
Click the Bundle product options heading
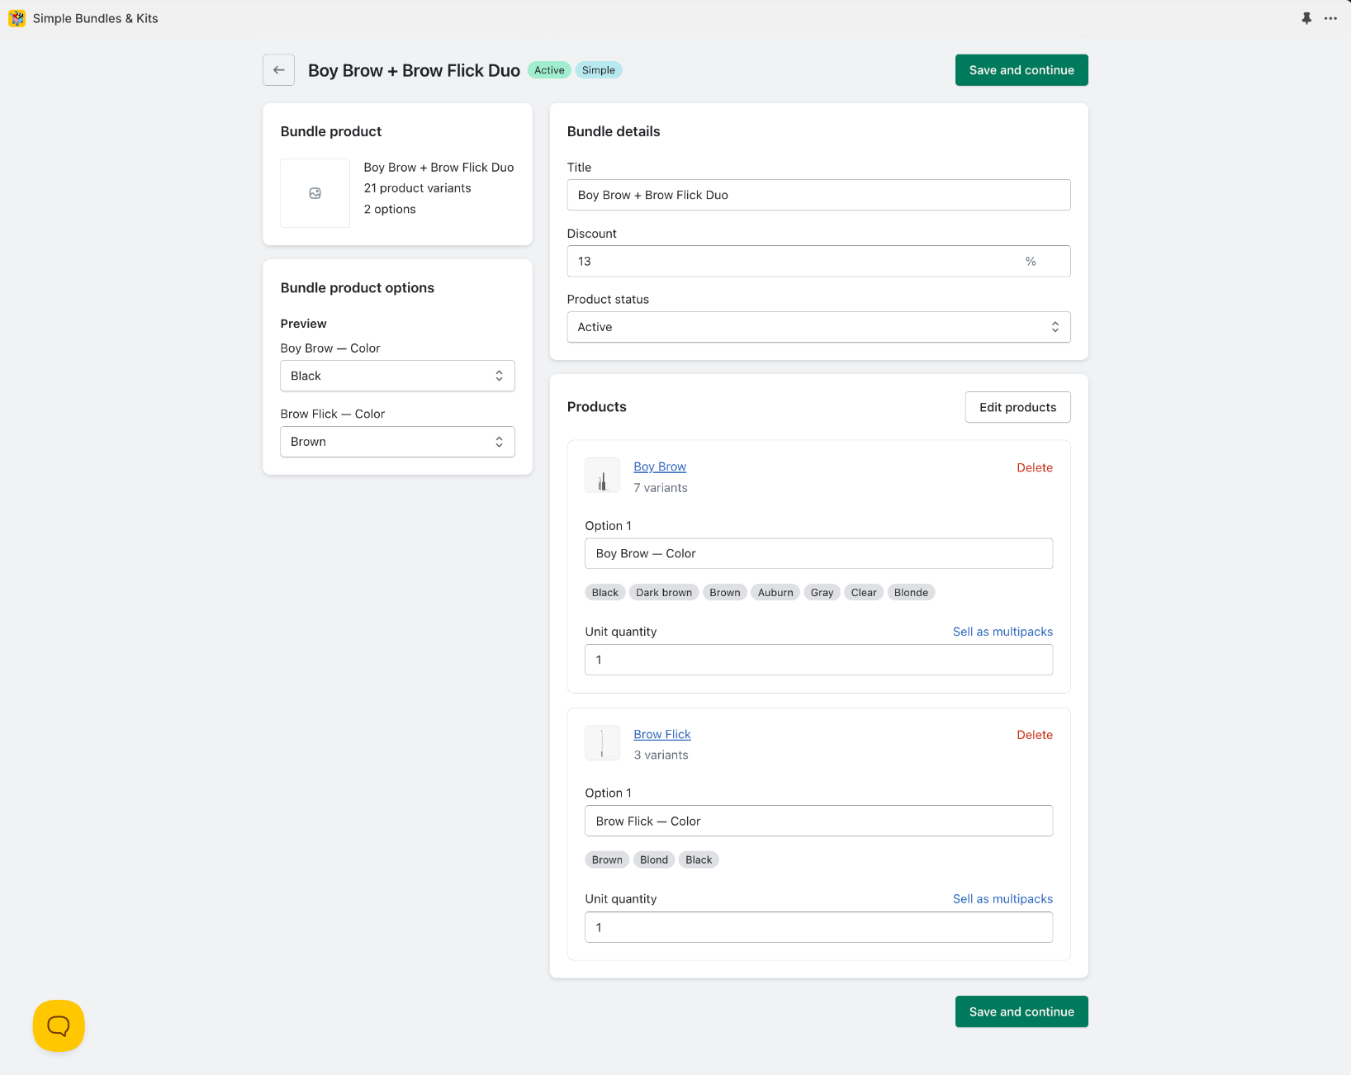click(x=357, y=287)
